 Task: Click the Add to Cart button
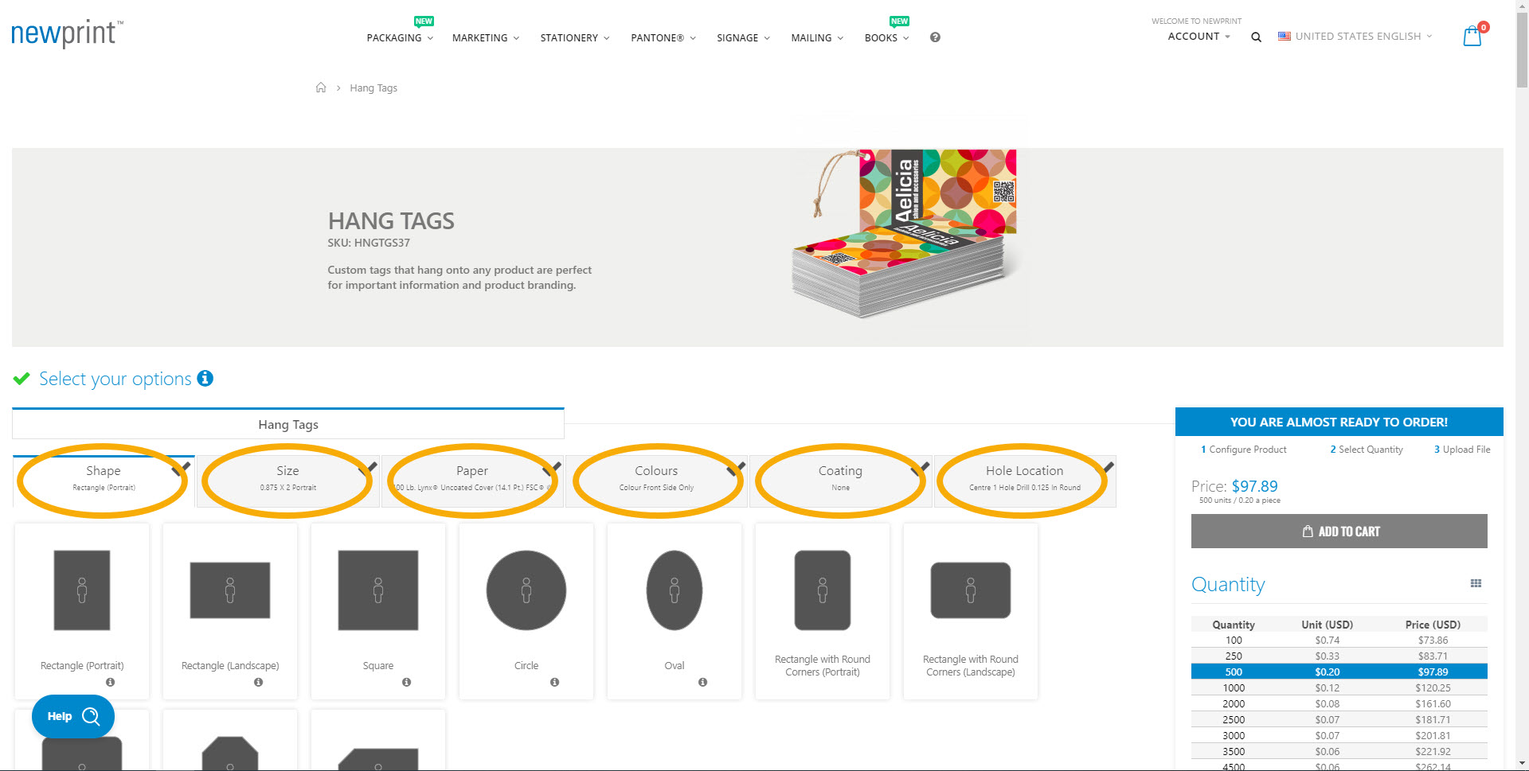[x=1339, y=531]
